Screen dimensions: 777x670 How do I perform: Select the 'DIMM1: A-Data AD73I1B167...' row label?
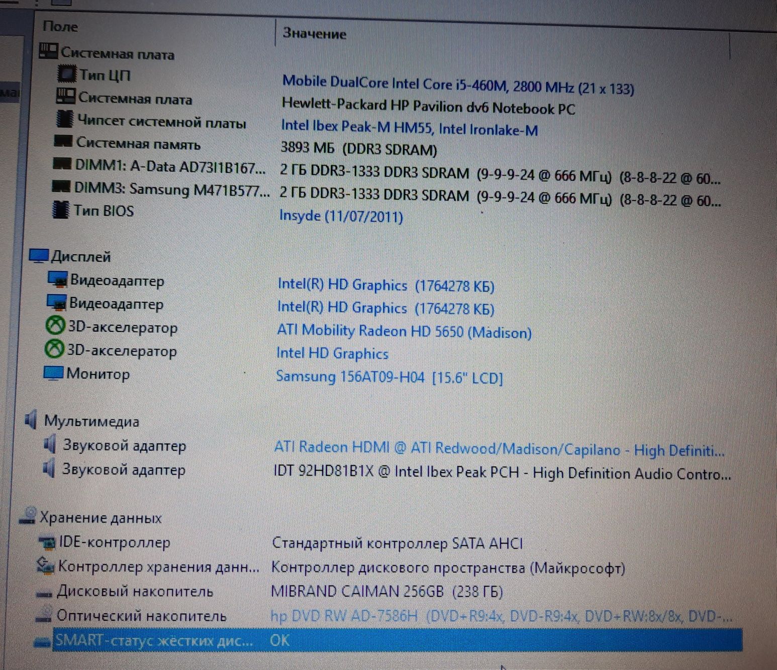(170, 166)
